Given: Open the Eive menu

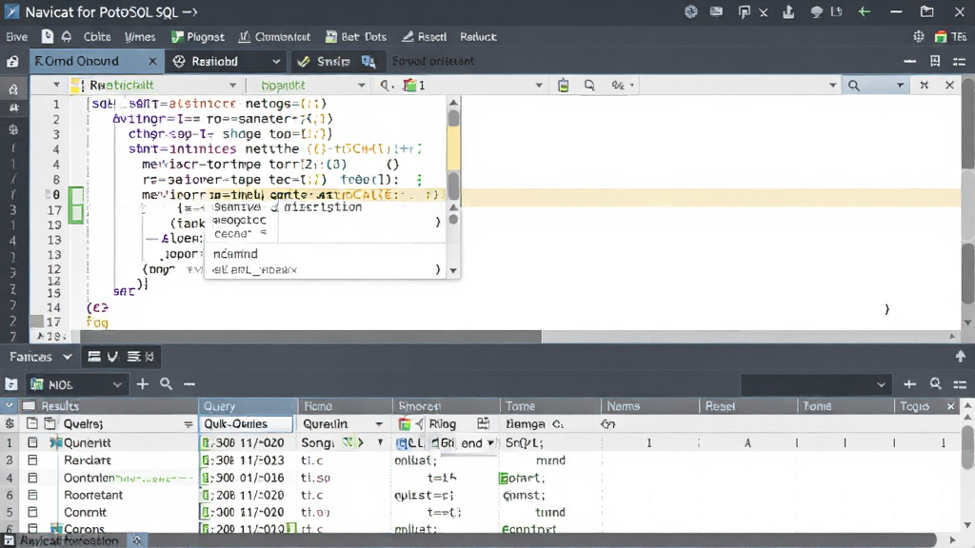Looking at the screenshot, I should (x=17, y=37).
